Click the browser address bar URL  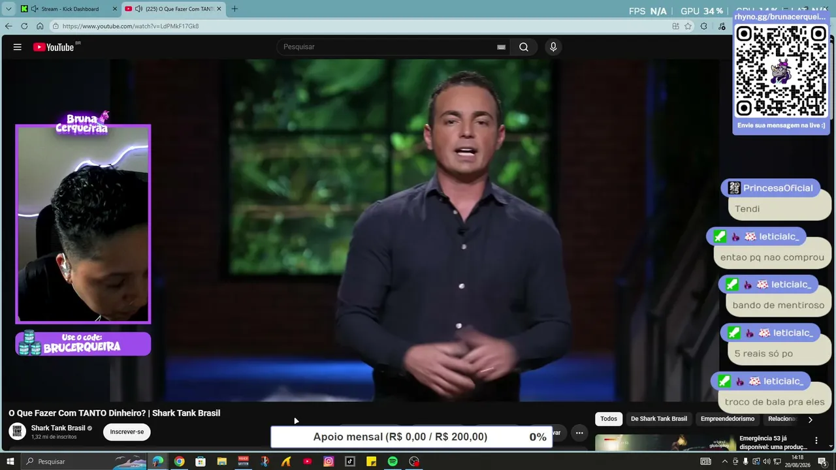tap(131, 26)
